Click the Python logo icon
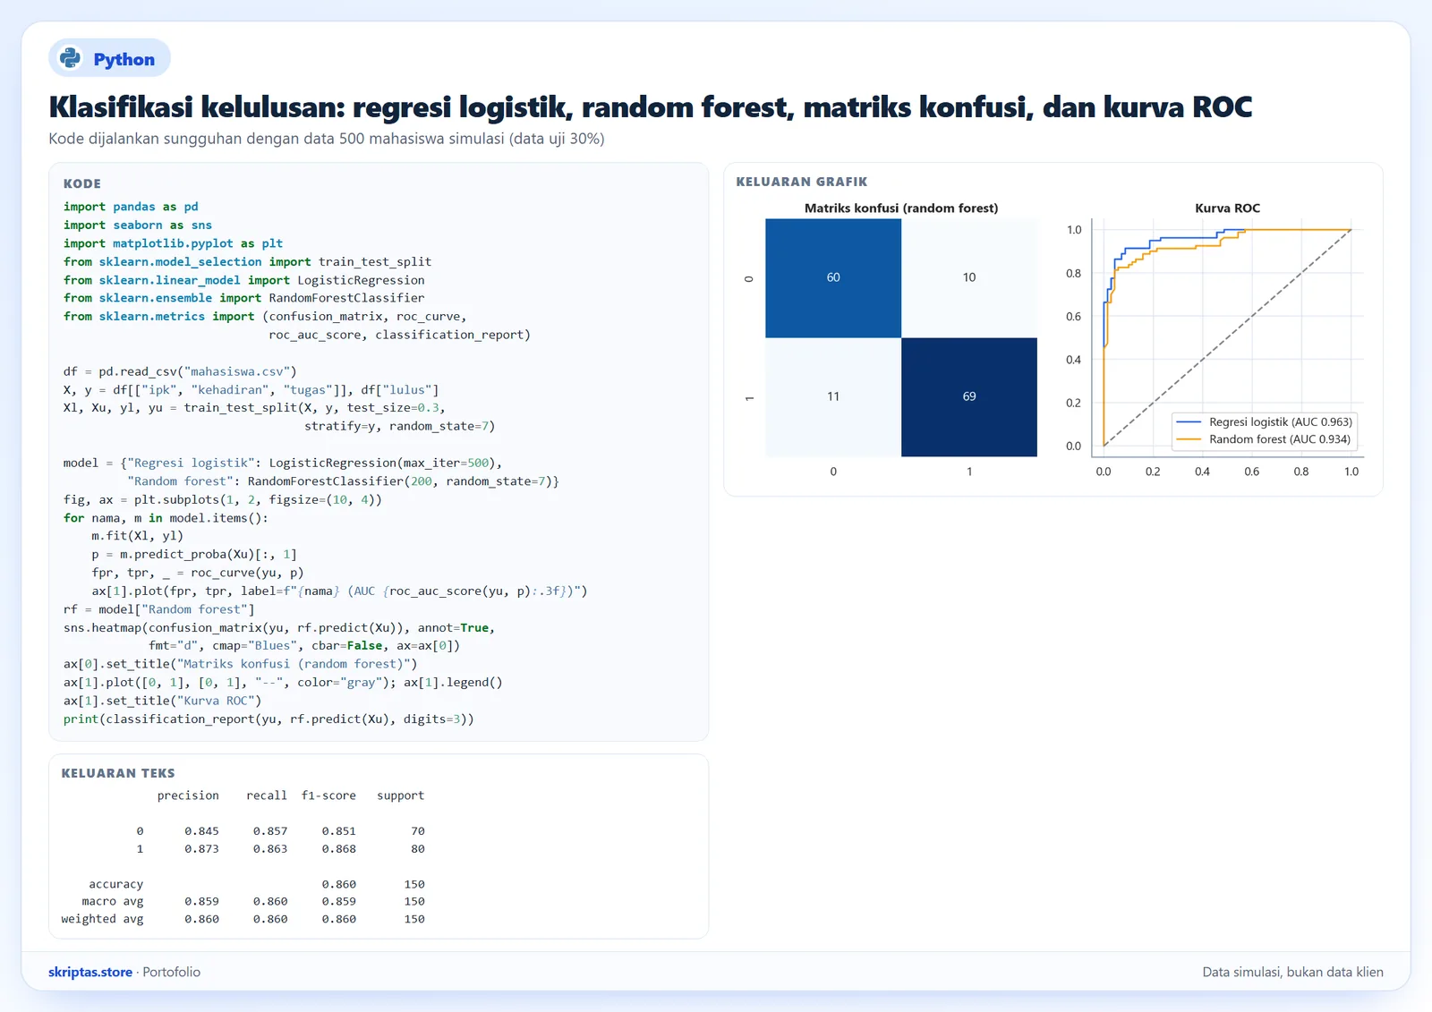Screen dimensions: 1432x1012 (70, 58)
